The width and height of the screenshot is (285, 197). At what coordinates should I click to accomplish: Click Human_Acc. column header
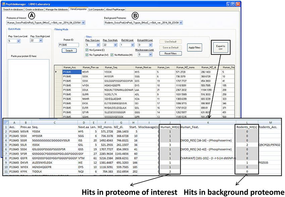pos(72,67)
